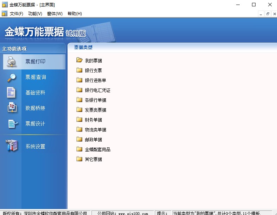The width and height of the screenshot is (277, 215).
Task: Restore the inner child window size
Action: 267,14
